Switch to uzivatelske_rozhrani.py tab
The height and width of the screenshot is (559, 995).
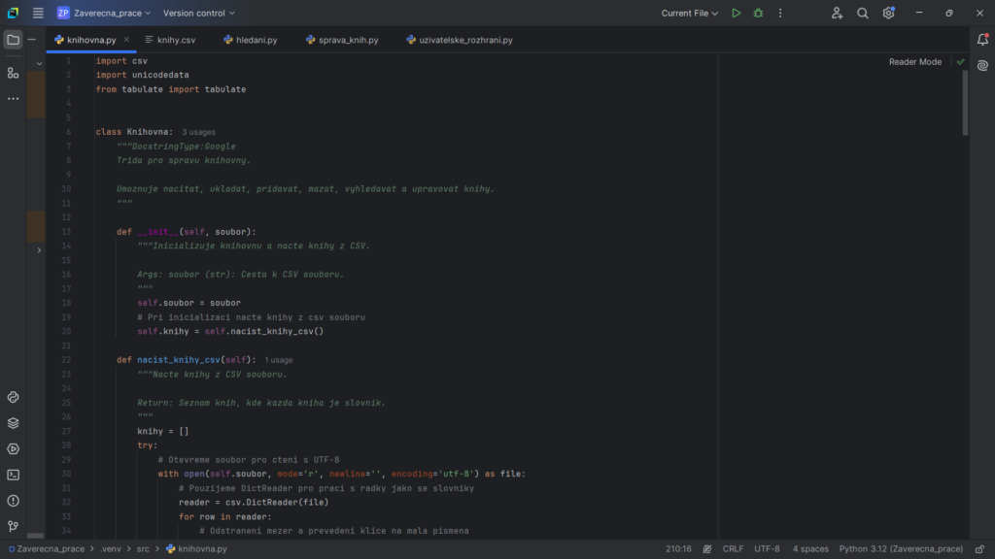tap(460, 39)
